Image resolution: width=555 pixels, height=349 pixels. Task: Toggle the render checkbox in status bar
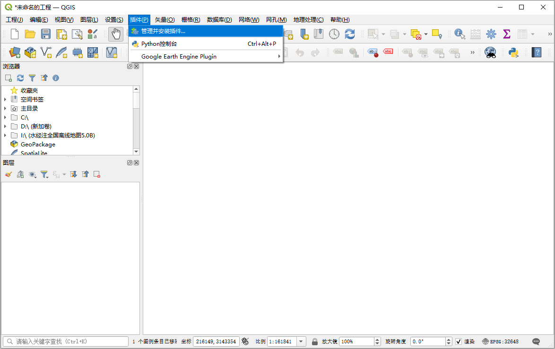point(459,341)
